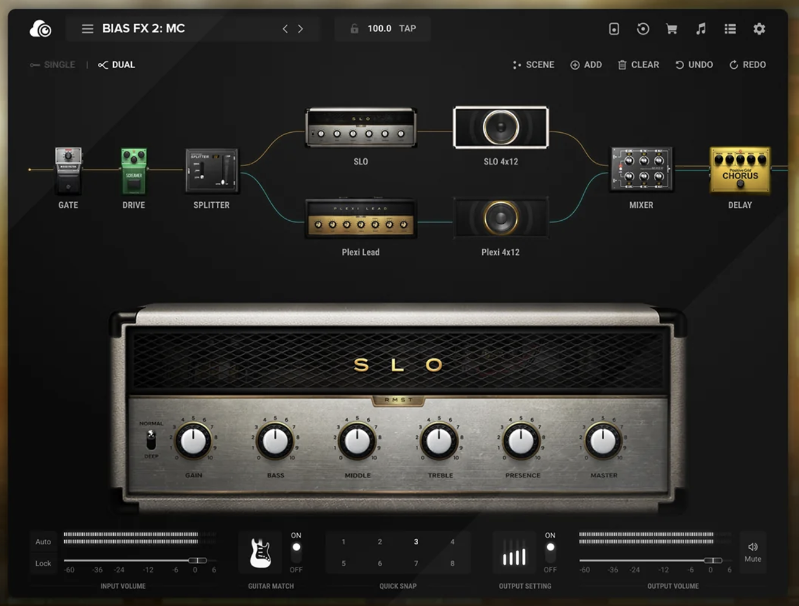
Task: Select Quick Snap slot 2
Action: 380,542
